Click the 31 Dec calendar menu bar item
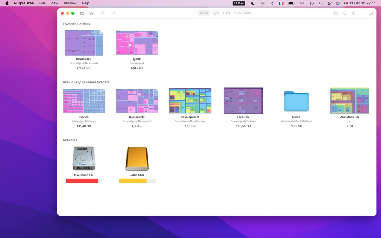 click(x=239, y=3)
